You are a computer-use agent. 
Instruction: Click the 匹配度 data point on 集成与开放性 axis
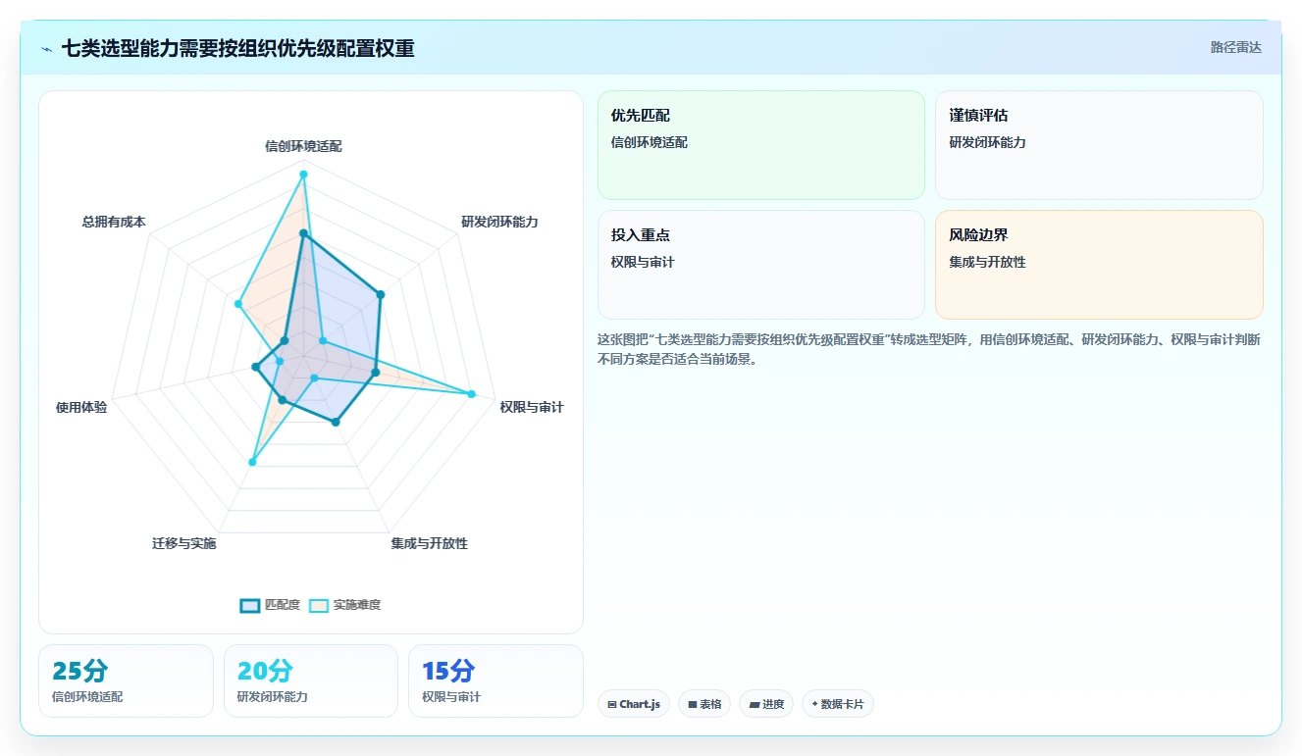[x=336, y=423]
